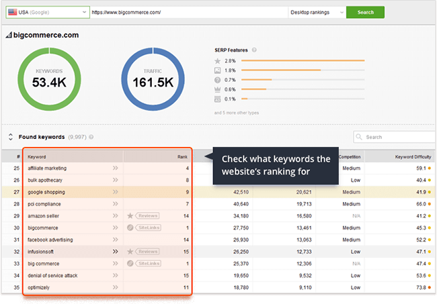Click the 'facebook advertising' keyword
The height and width of the screenshot is (304, 437).
click(x=50, y=240)
